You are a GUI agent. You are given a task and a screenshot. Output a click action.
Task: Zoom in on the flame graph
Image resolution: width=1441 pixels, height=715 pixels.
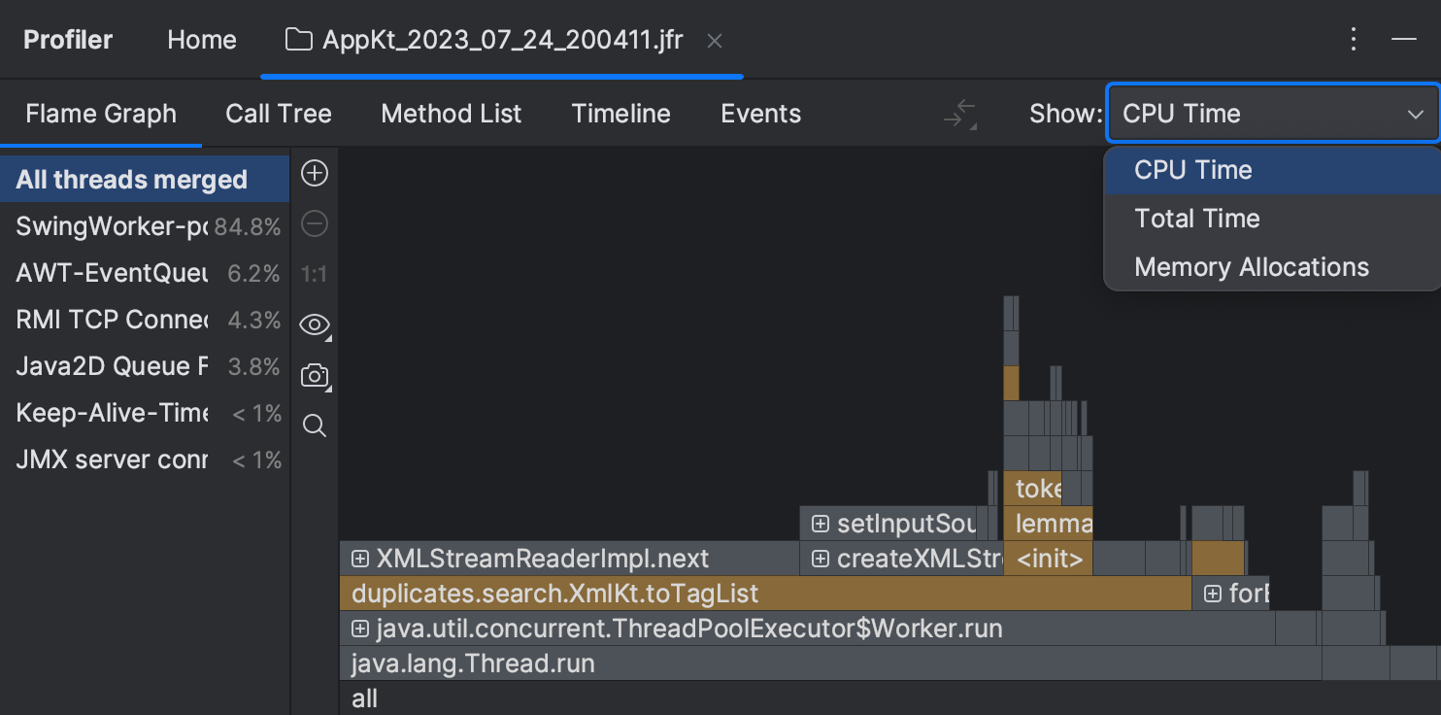coord(314,173)
